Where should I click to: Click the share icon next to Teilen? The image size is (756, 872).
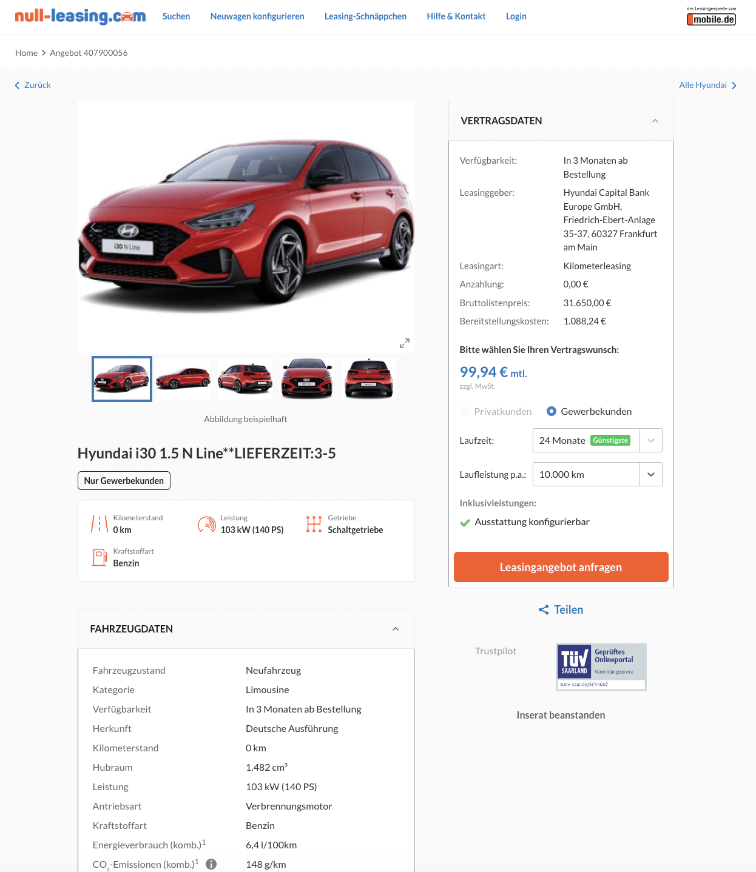tap(544, 610)
